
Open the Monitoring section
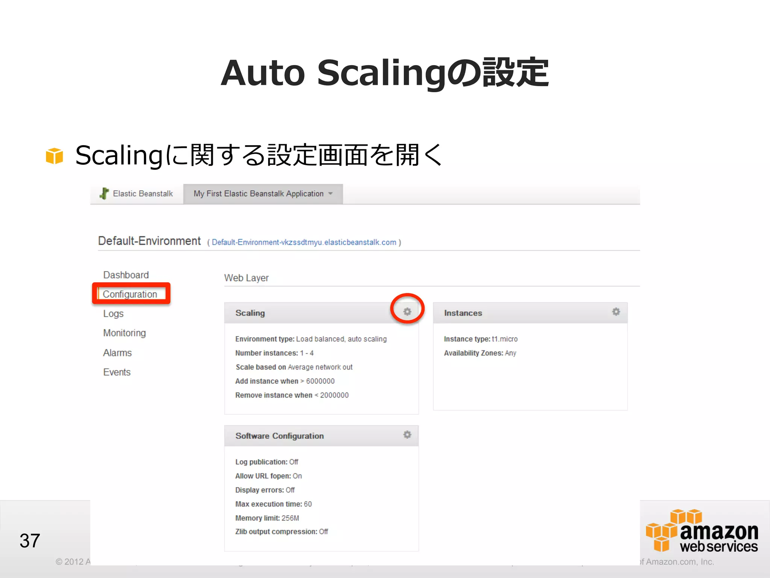click(124, 333)
